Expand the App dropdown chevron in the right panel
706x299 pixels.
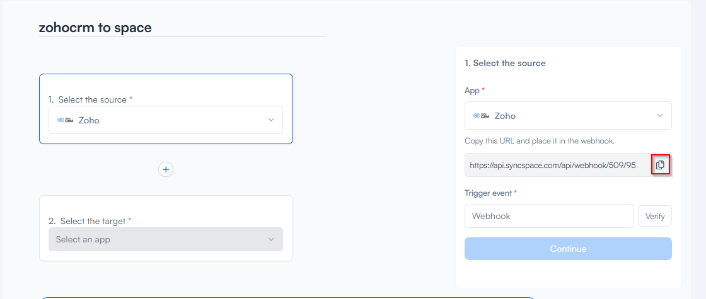point(660,116)
